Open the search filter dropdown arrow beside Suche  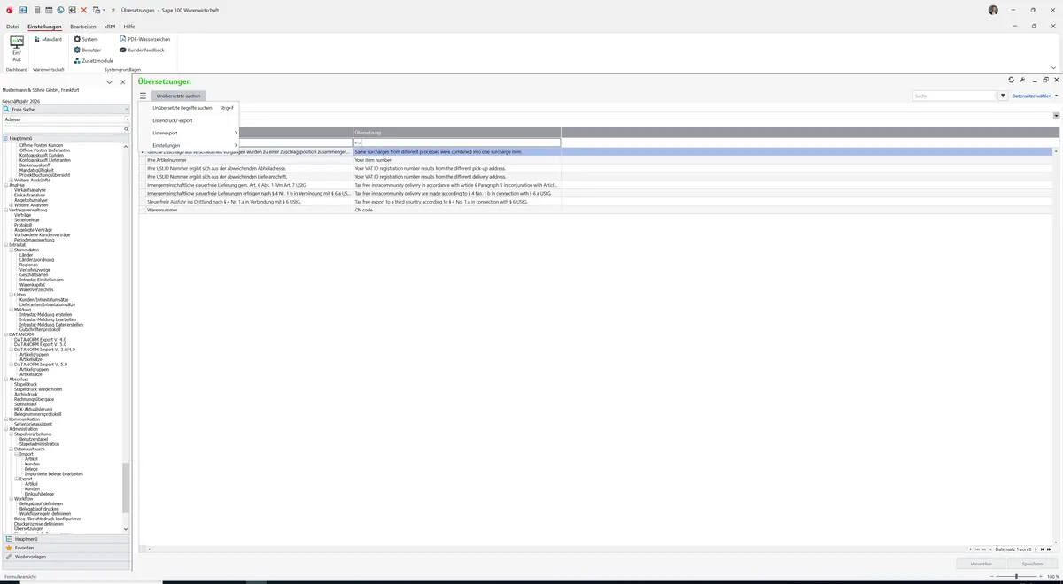point(1004,96)
